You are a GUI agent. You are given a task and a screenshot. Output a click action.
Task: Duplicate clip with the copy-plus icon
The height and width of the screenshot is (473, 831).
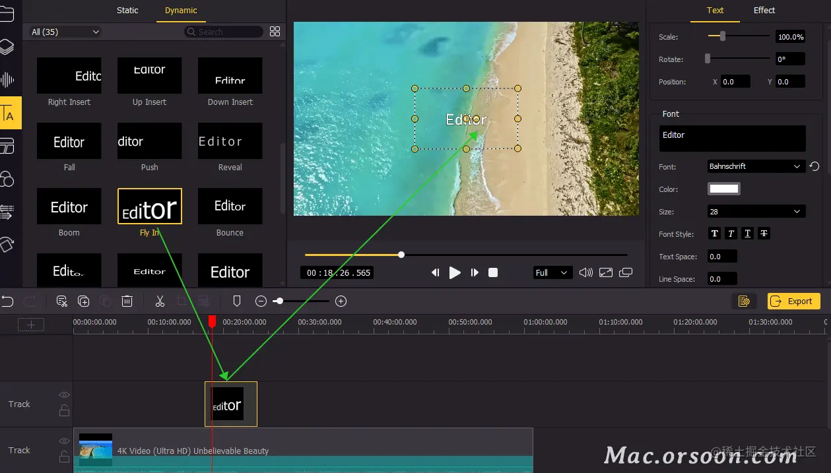tap(84, 301)
